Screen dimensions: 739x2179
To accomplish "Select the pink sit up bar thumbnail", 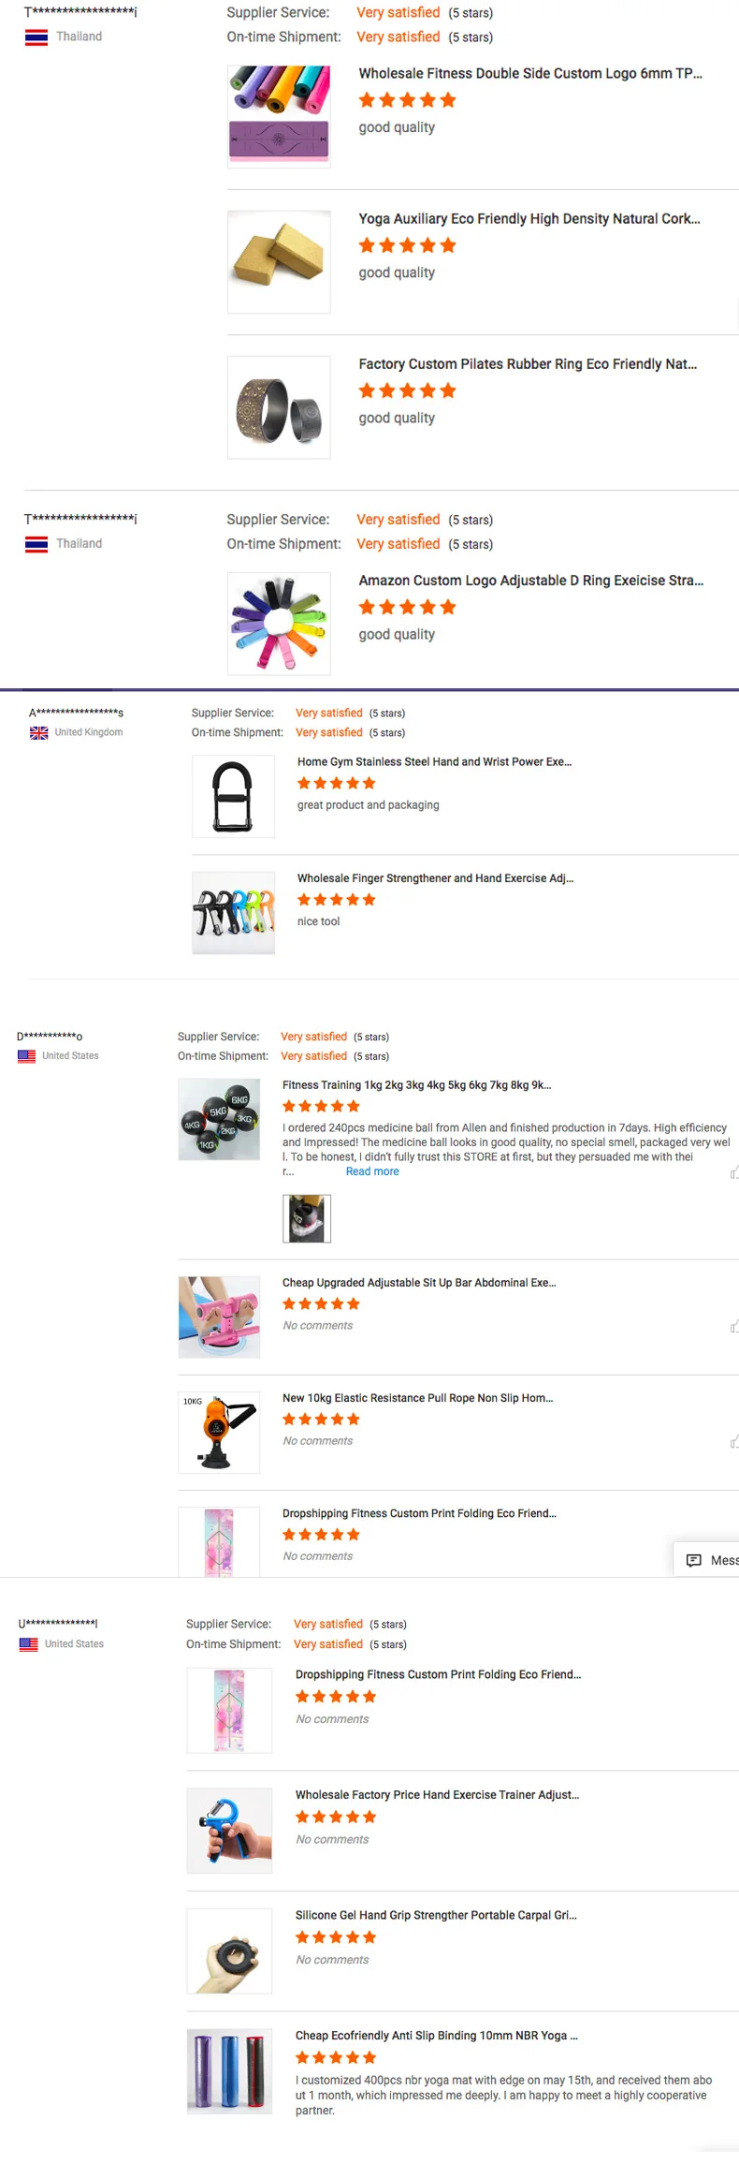I will pyautogui.click(x=219, y=1317).
